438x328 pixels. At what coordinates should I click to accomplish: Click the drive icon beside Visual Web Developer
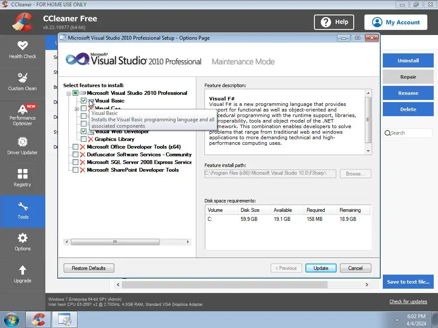tap(91, 132)
